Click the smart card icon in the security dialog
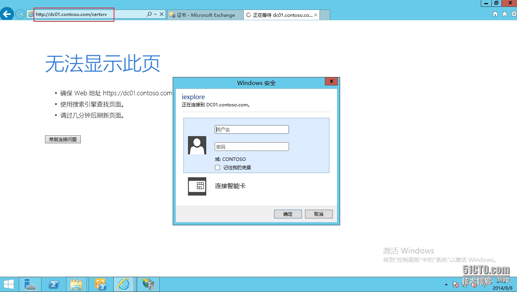This screenshot has height=292, width=517. pyautogui.click(x=197, y=186)
